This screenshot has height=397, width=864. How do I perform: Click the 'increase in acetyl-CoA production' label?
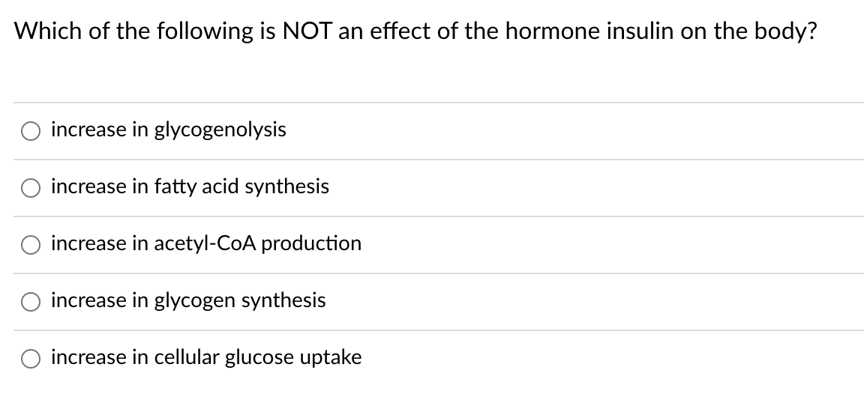tap(206, 243)
